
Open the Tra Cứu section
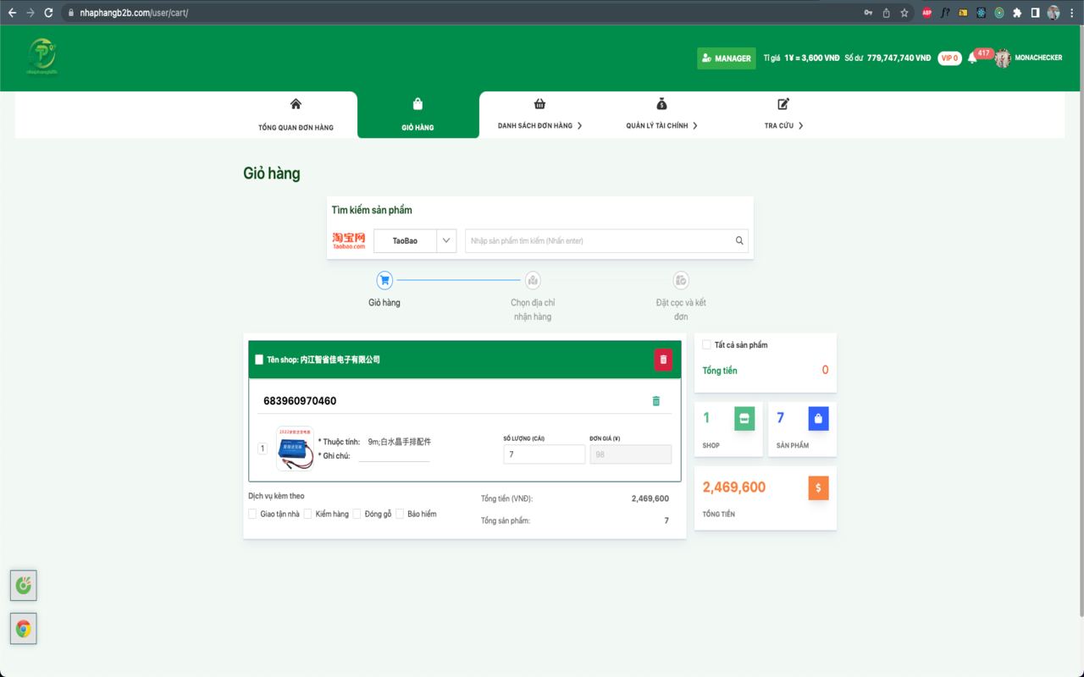tap(781, 115)
